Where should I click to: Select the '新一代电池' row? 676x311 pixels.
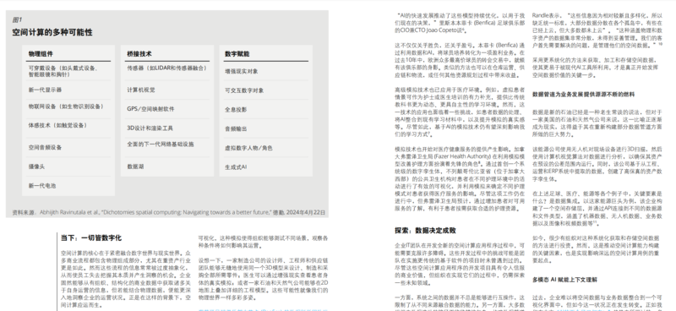tap(69, 185)
